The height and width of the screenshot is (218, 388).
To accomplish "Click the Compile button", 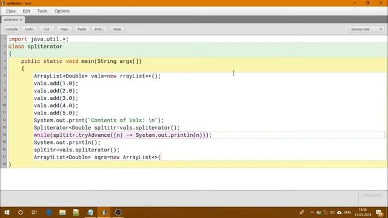I will pos(12,29).
